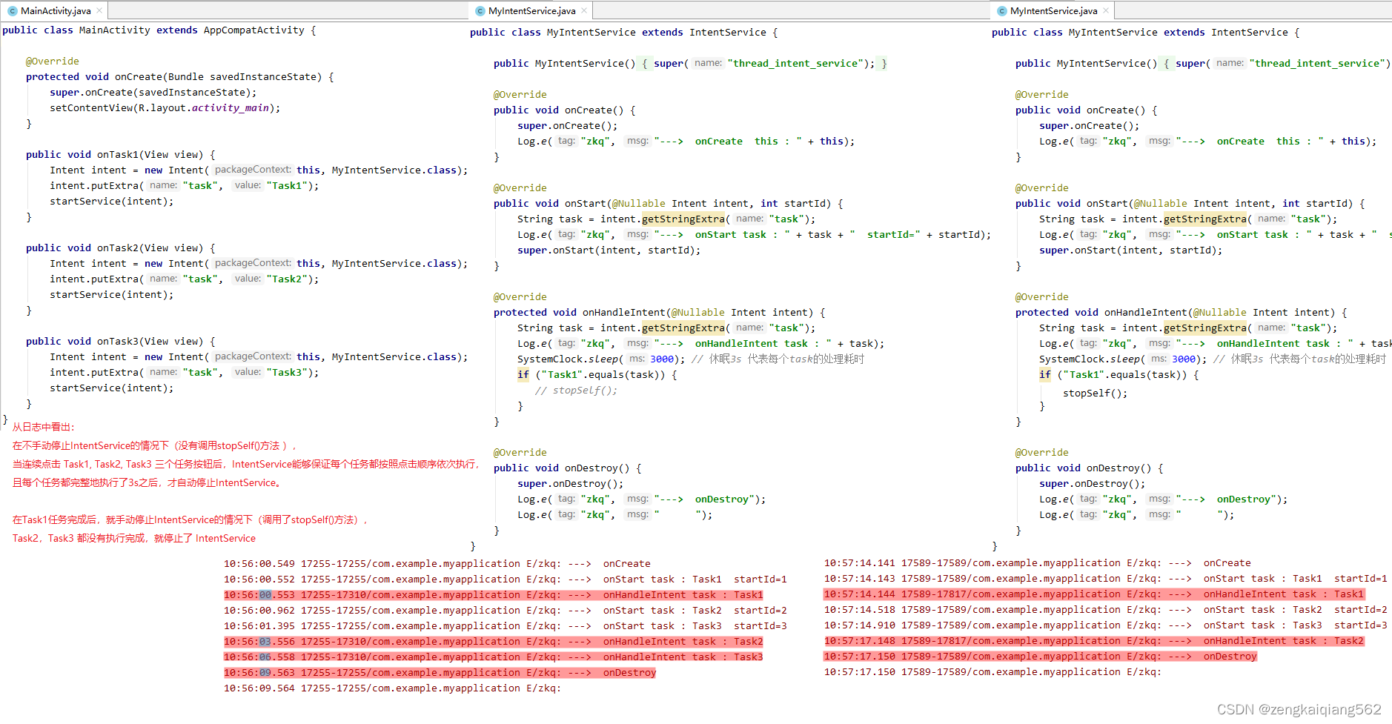Click log line at 10:56:00.549 onCreate

(437, 564)
